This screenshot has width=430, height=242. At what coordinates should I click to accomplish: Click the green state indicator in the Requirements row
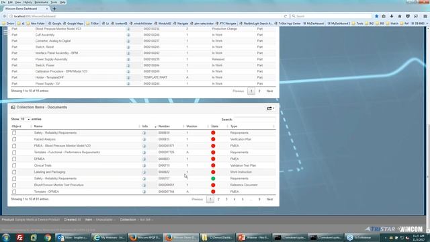click(213, 179)
